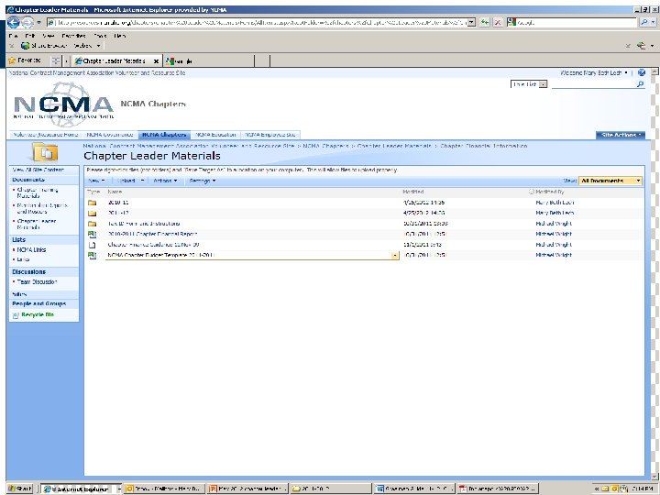Click the 2011-12 folder icon

93,213
